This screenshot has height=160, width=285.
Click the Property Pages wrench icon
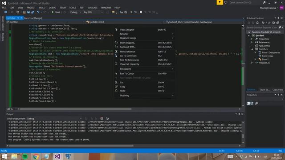pos(256,103)
